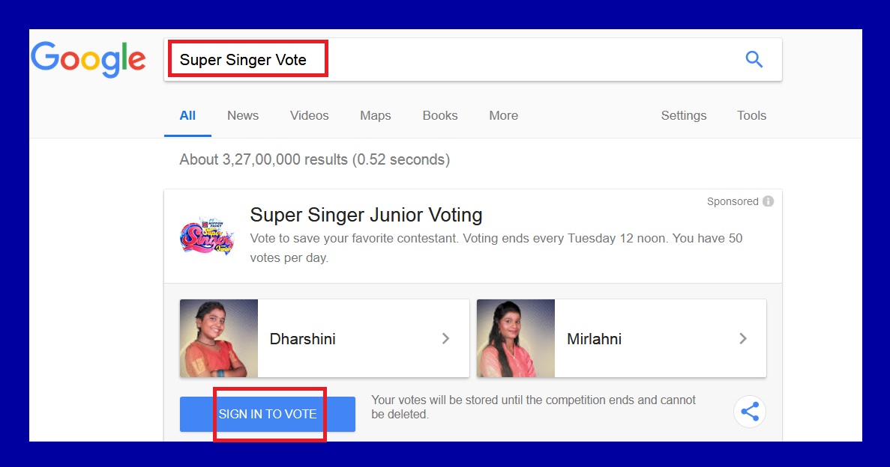890x467 pixels.
Task: Click Mirlahni's contestant photo
Action: pyautogui.click(x=516, y=338)
